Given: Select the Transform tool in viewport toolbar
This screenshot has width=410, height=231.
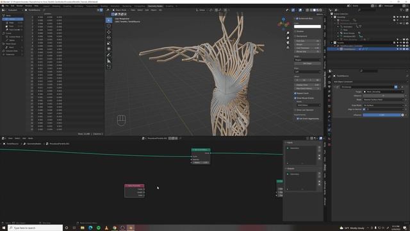Looking at the screenshot, I should point(109,49).
